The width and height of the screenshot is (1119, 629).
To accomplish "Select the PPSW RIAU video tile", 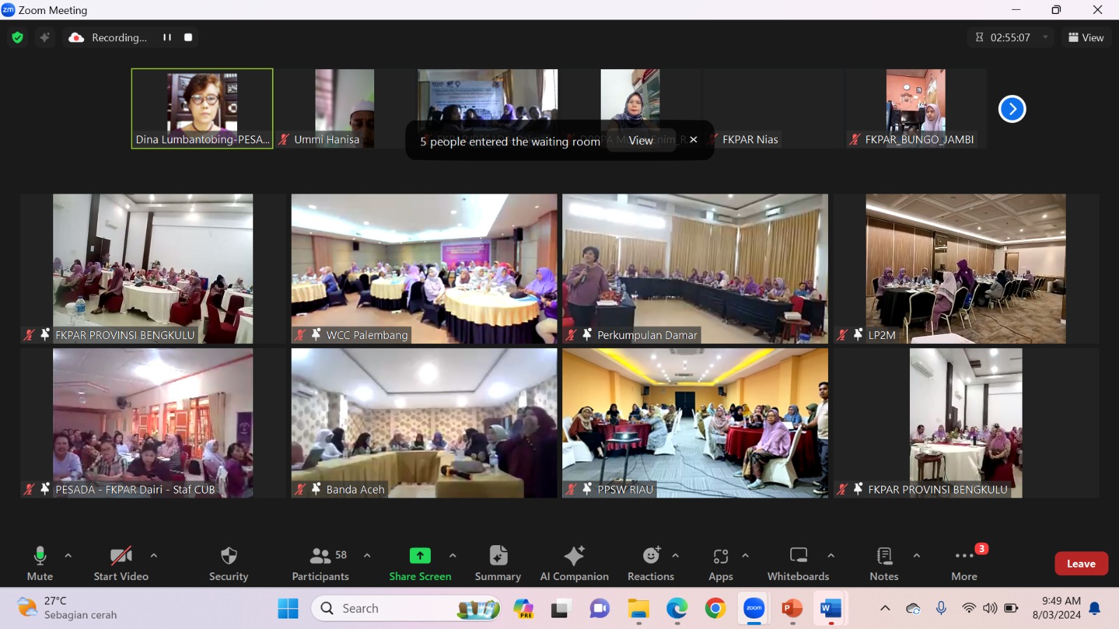I will 695,424.
